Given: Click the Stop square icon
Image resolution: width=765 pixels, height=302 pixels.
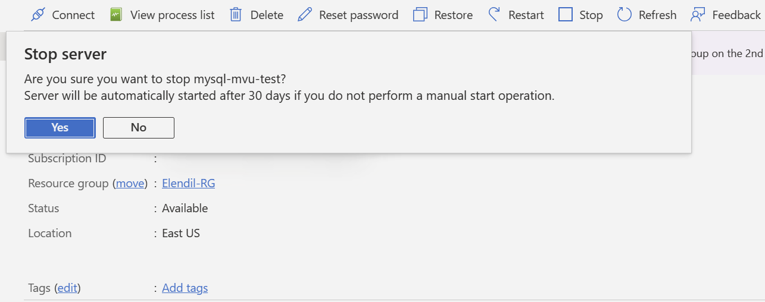Looking at the screenshot, I should click(x=566, y=15).
